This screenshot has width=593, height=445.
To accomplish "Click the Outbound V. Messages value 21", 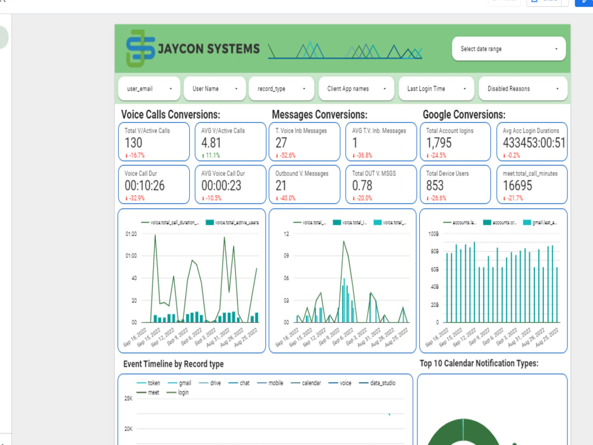I will tap(280, 185).
